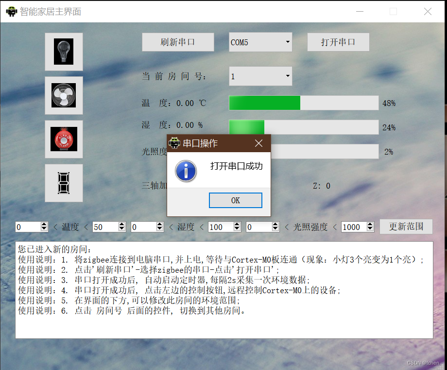Click the 当前房间号 label
447x370 pixels.
174,76
